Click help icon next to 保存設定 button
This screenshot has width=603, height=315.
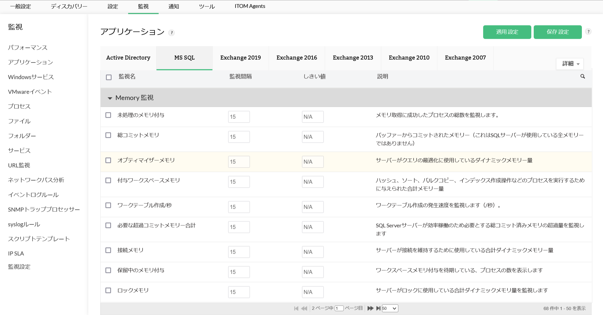(x=588, y=32)
